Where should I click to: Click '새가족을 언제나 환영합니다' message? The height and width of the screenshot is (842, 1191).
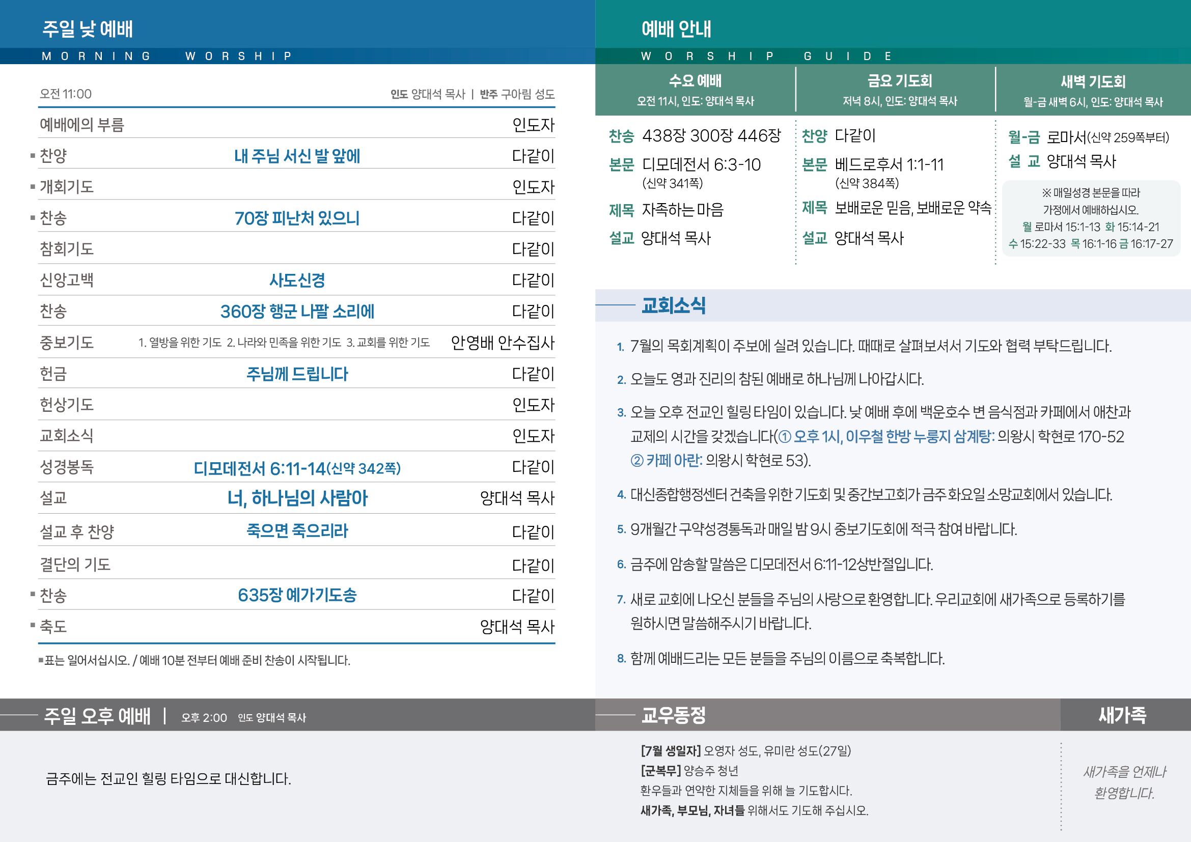(x=1124, y=782)
